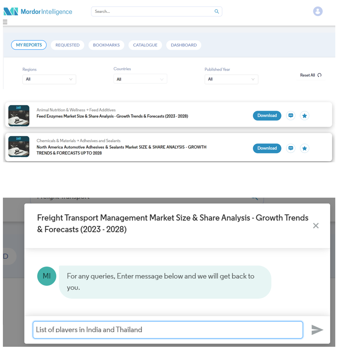Open the Published Year dropdown
This screenshot has width=340, height=357.
coord(231,79)
